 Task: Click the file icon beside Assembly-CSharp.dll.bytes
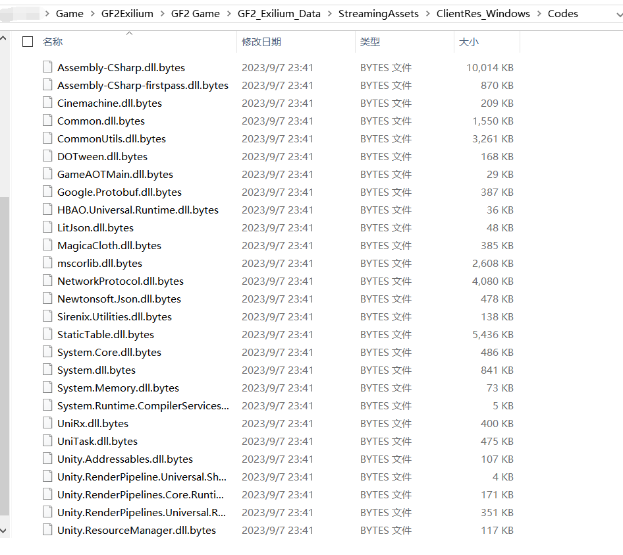tap(47, 67)
